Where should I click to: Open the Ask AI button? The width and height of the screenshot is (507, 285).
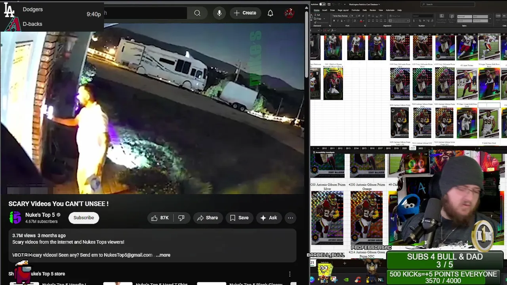(x=269, y=218)
